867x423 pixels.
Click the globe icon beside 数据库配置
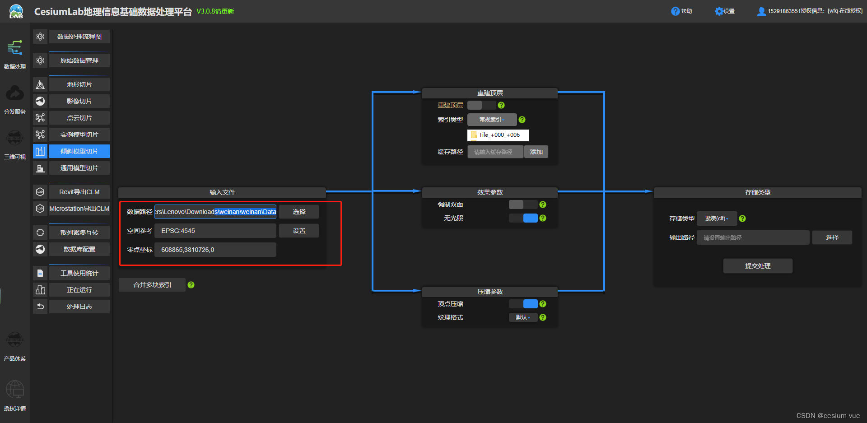(40, 249)
